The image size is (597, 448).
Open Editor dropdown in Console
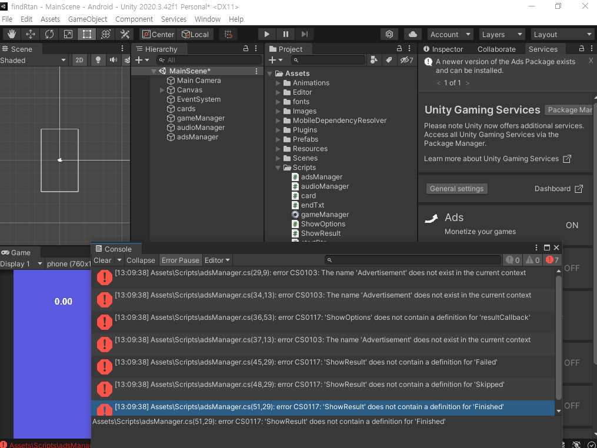(217, 260)
